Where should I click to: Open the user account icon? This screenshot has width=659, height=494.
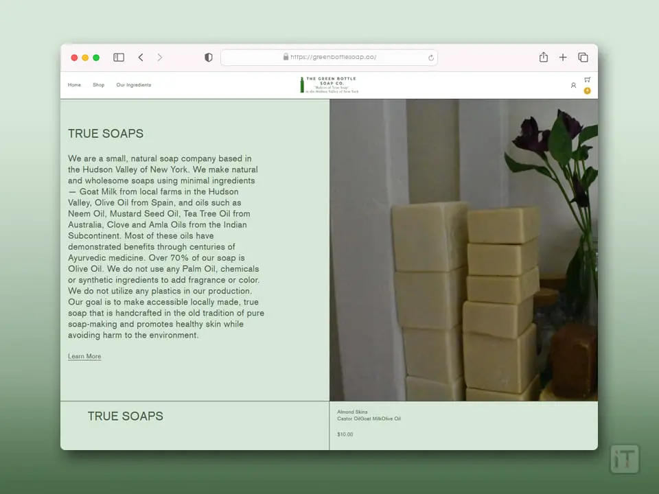(573, 86)
